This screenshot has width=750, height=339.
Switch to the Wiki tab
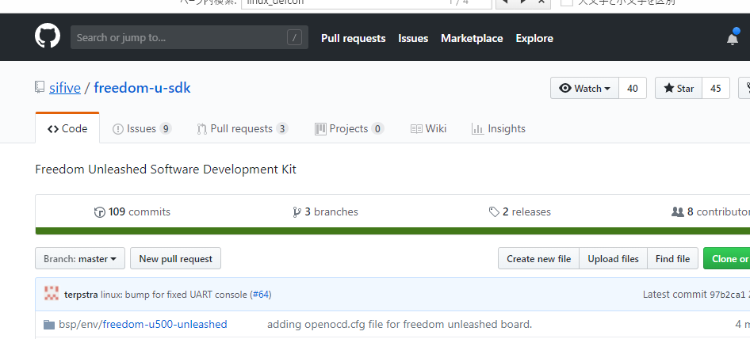coord(428,128)
